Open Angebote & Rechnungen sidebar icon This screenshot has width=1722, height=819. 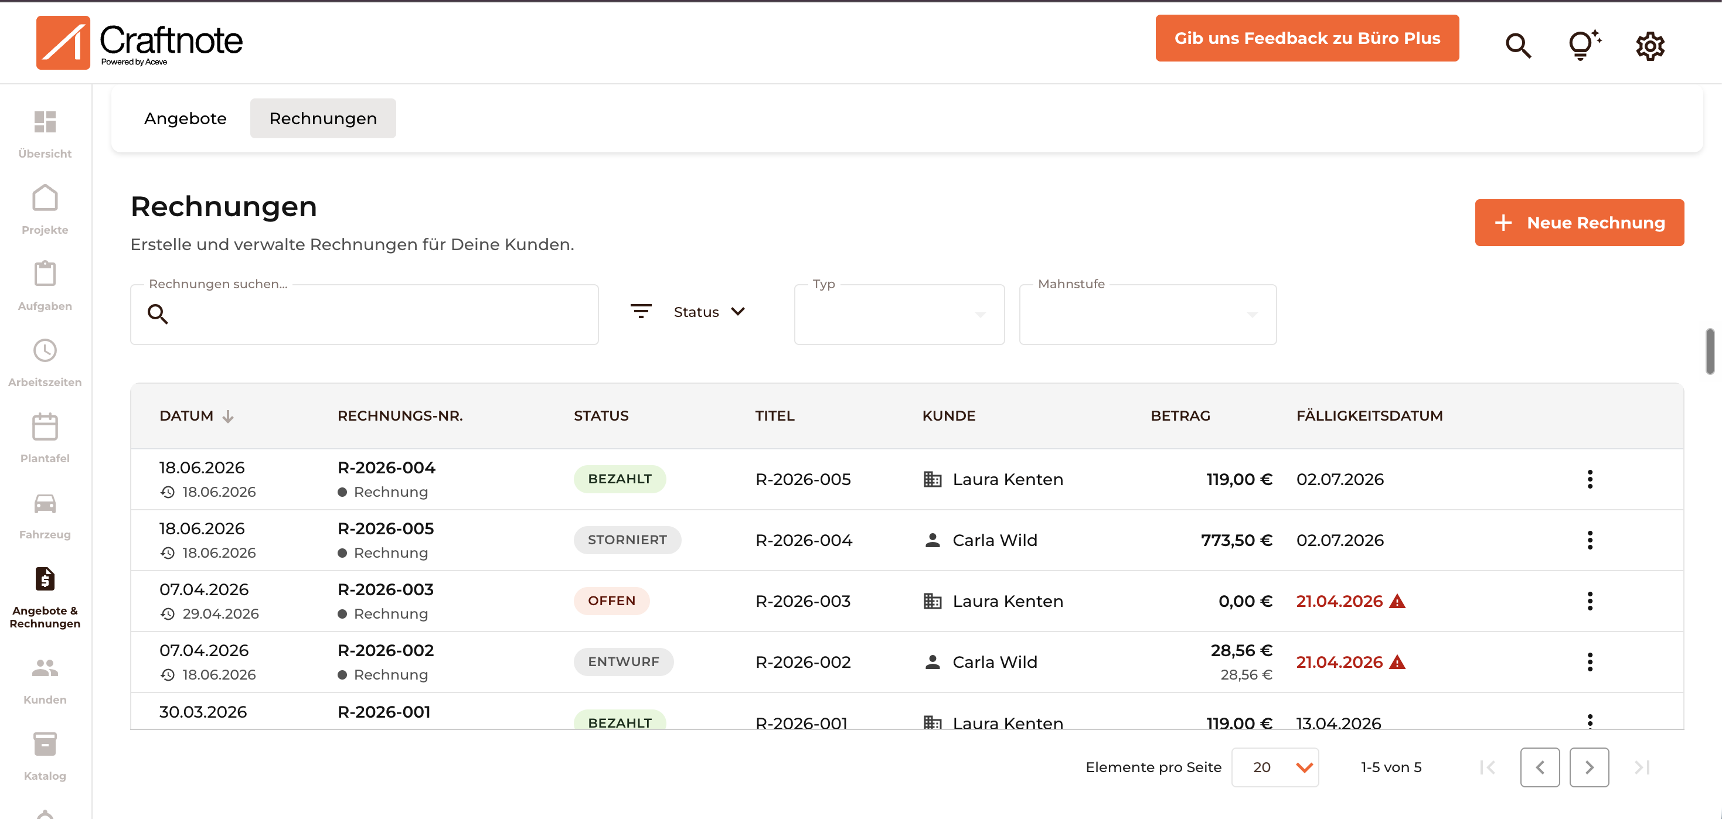[x=45, y=578]
